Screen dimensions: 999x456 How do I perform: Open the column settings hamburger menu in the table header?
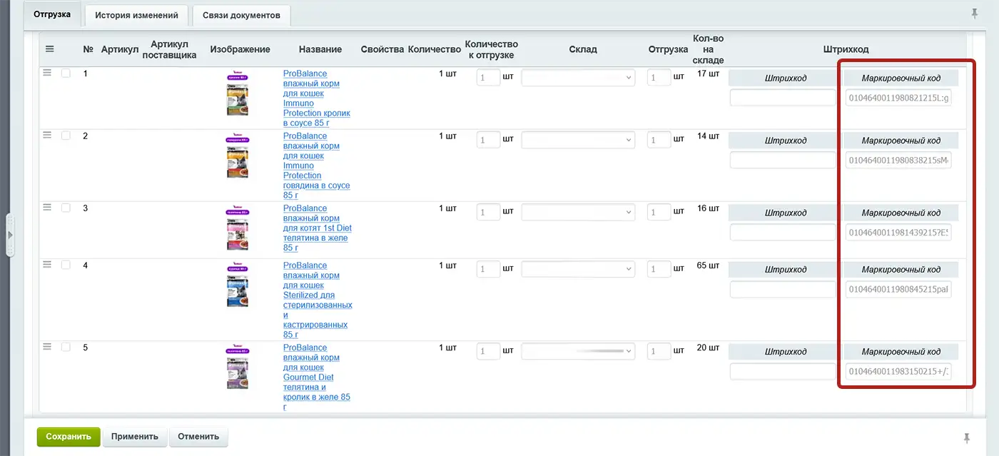click(x=49, y=49)
